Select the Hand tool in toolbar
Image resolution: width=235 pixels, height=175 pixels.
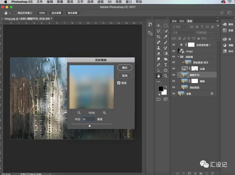[x=159, y=76]
